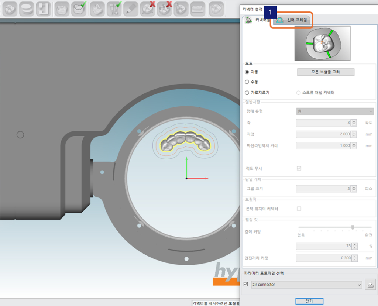Choose the 가로지르기 radio option
This screenshot has width=378, height=306.
pyautogui.click(x=247, y=93)
